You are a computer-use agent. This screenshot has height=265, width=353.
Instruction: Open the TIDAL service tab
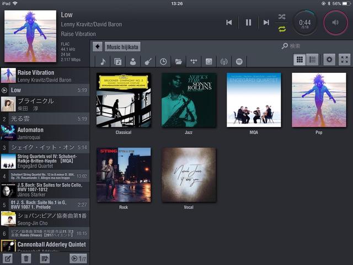tap(194, 61)
